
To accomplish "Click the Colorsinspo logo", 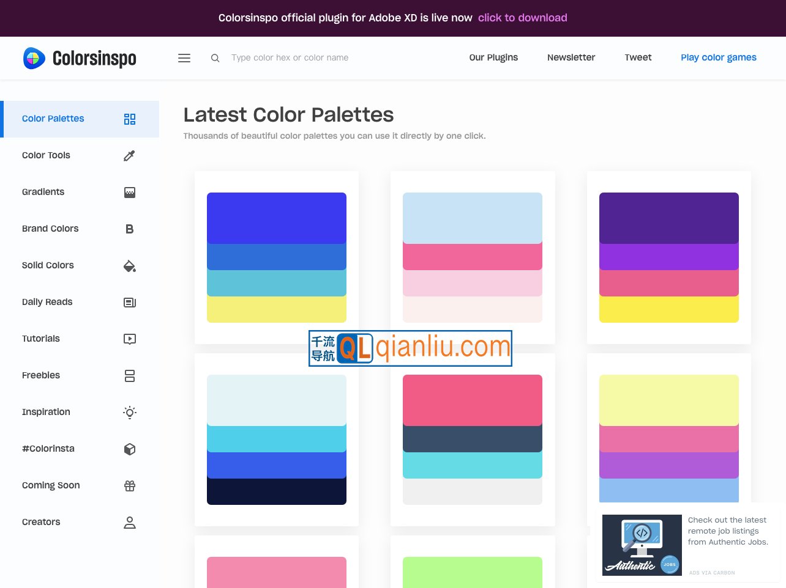I will pos(79,57).
